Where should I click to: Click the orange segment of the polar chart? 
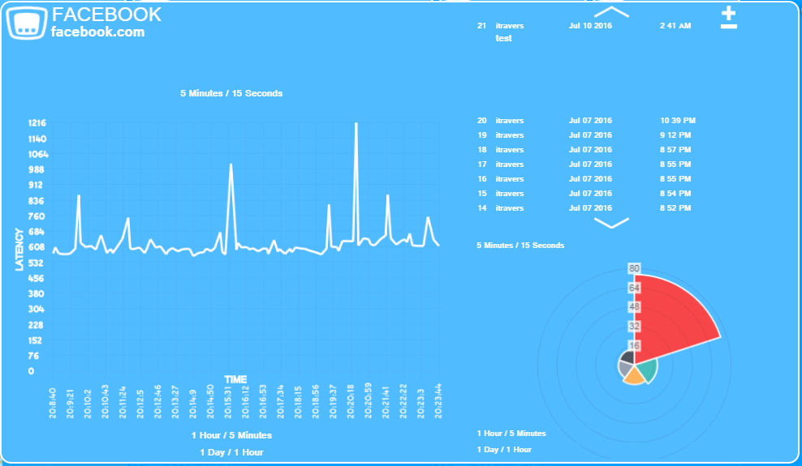634,377
